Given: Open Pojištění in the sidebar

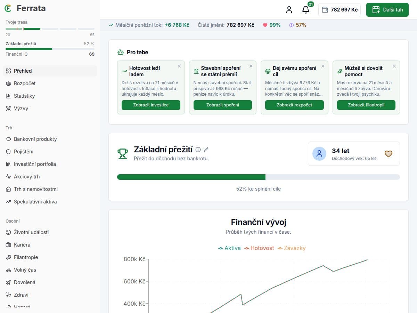Looking at the screenshot, I should pyautogui.click(x=50, y=152).
